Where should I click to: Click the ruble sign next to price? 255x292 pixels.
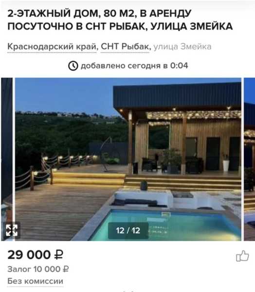tap(58, 255)
